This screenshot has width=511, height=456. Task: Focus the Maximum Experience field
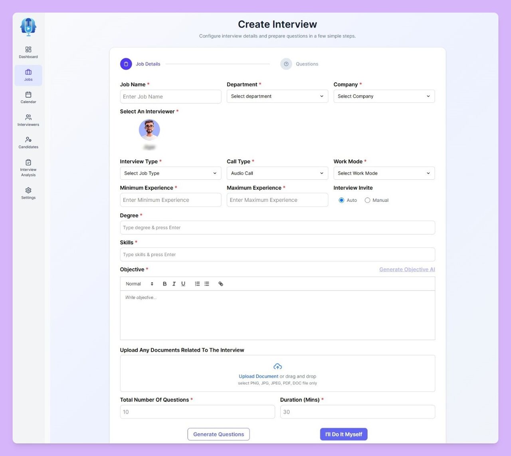pyautogui.click(x=277, y=200)
